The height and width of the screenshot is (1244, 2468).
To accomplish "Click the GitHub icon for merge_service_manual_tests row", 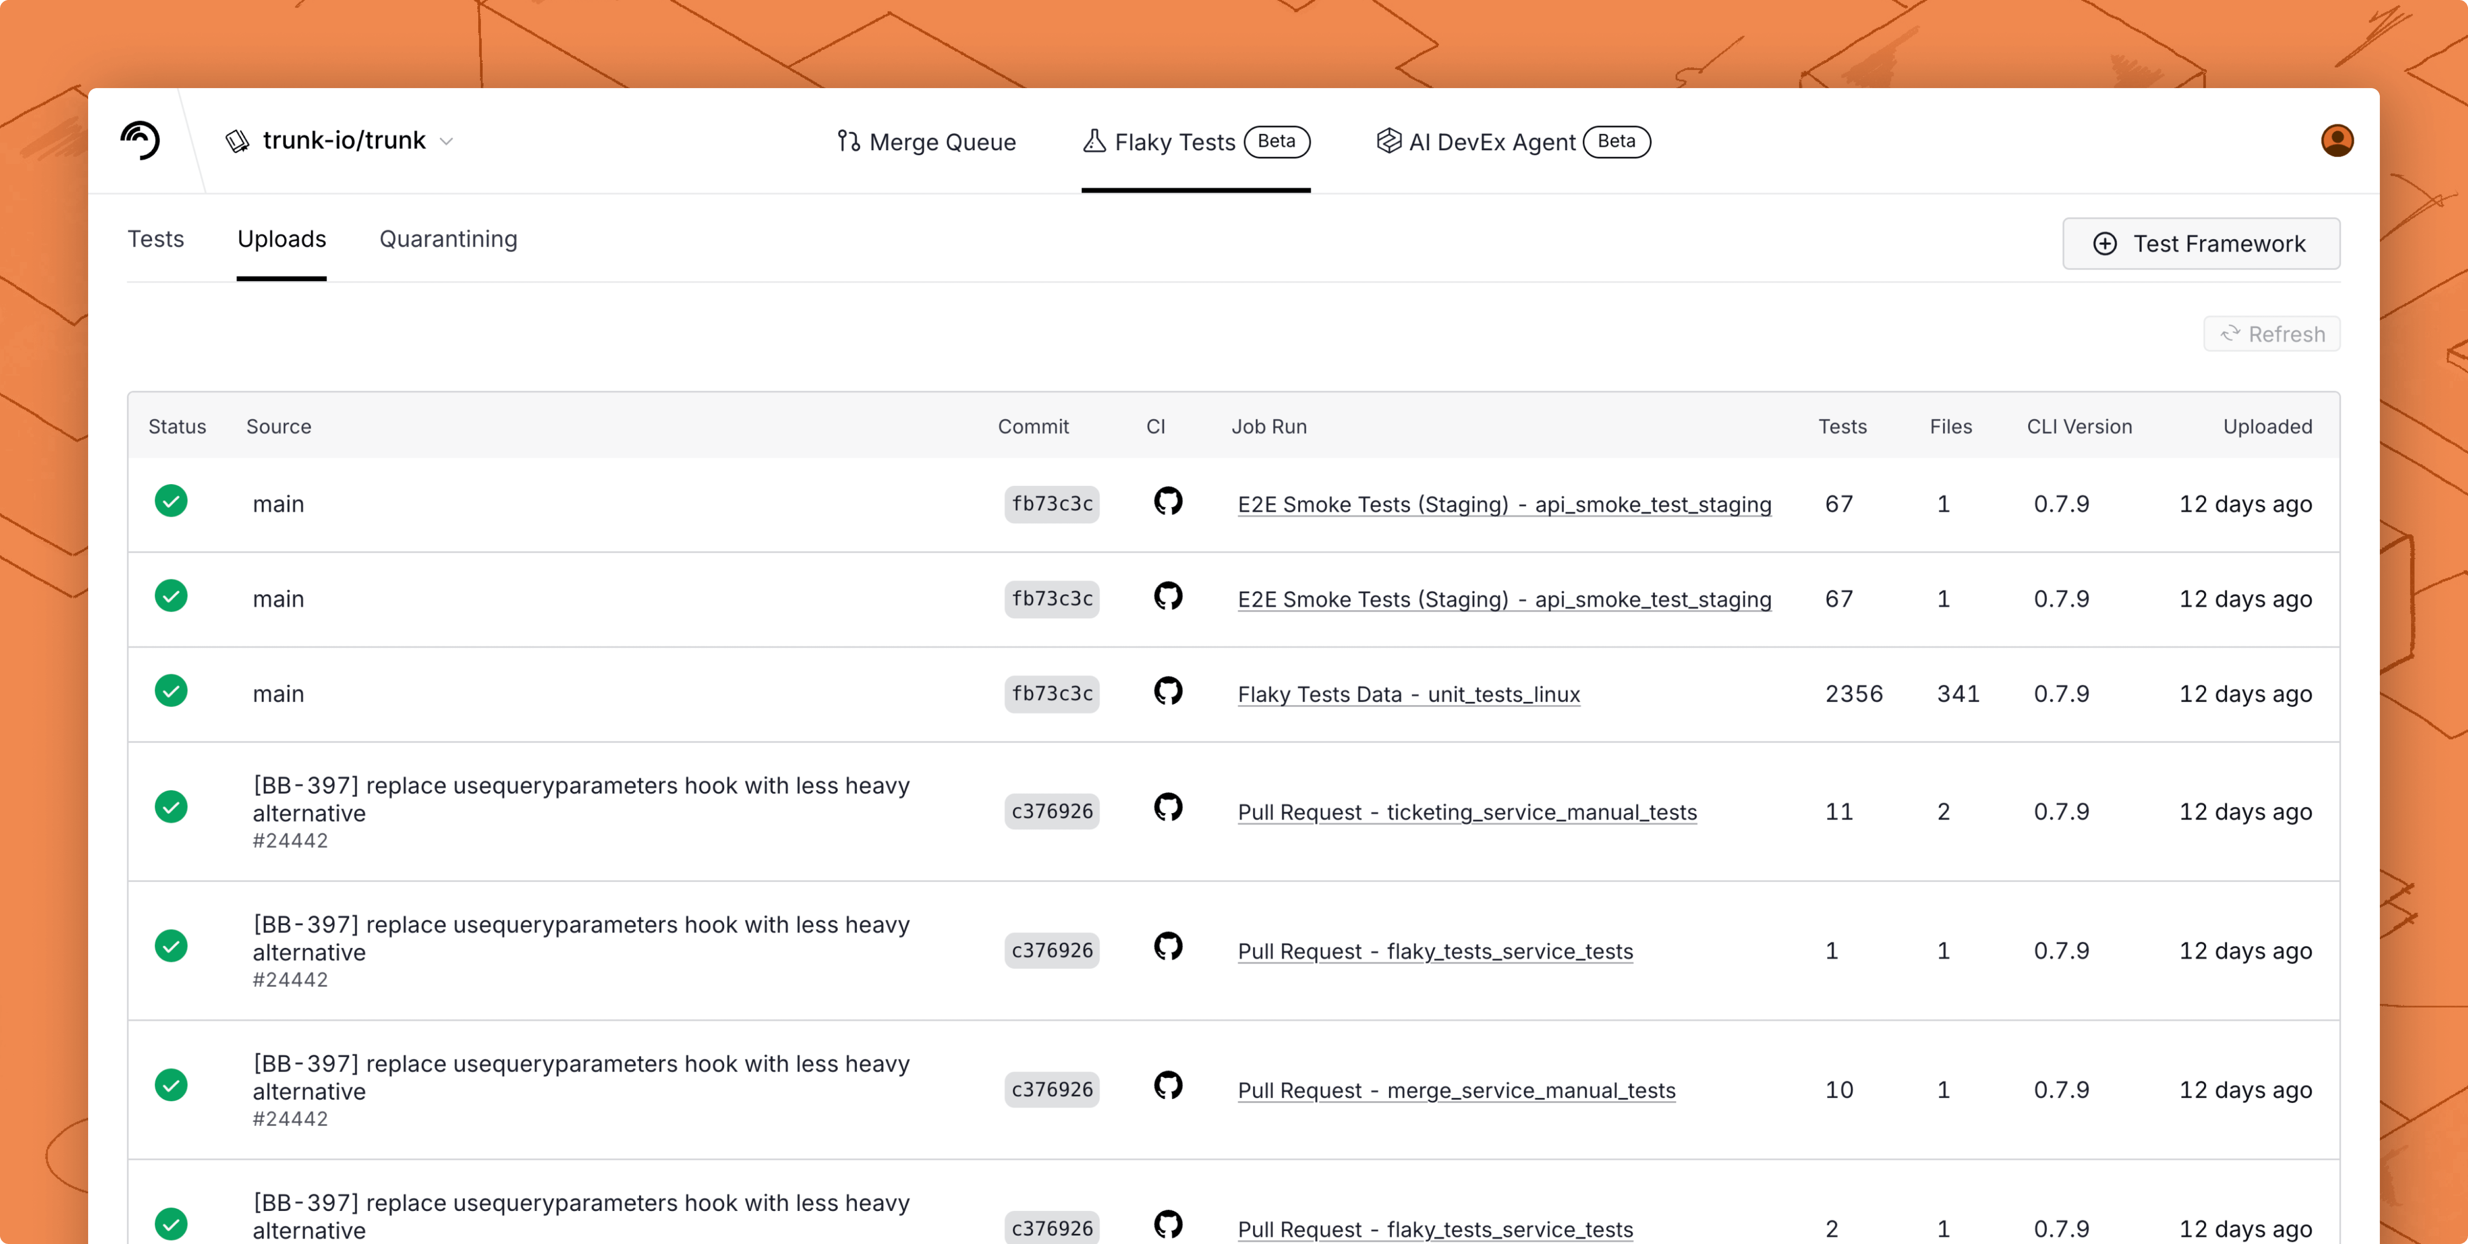I will 1167,1085.
